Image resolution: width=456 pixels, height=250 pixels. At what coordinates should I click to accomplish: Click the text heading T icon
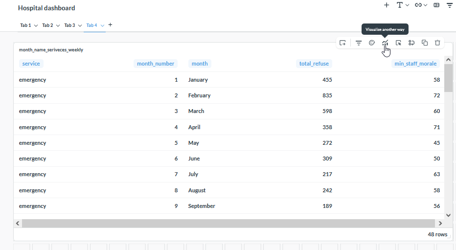click(400, 5)
